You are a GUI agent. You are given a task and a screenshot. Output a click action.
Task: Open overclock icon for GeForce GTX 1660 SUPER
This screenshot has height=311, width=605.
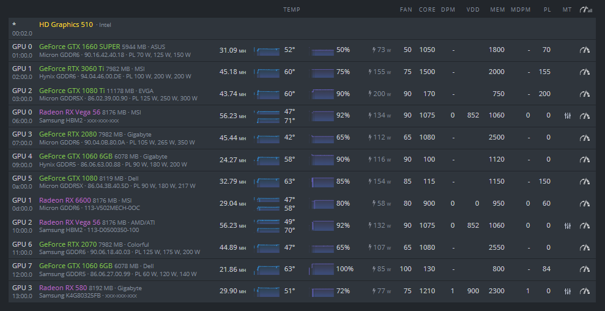pos(585,50)
